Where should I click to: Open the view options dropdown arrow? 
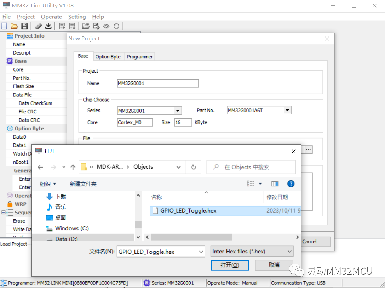[260, 184]
